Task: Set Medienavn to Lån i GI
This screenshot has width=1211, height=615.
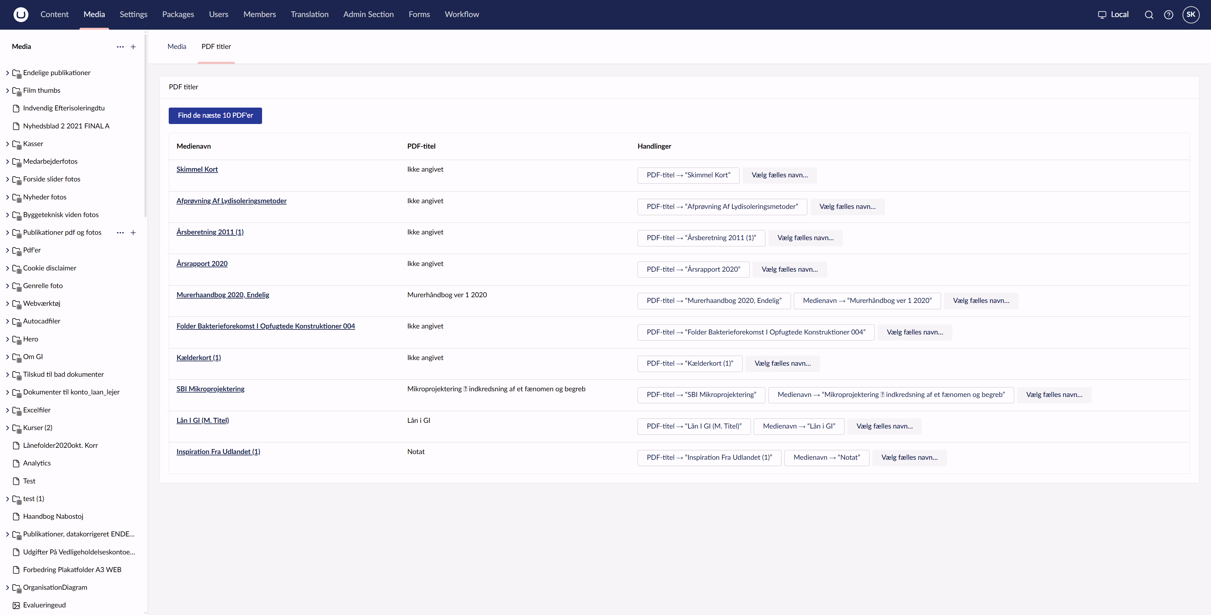Action: pyautogui.click(x=799, y=426)
